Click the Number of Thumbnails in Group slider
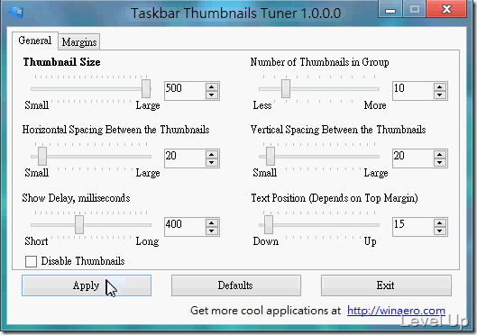The height and width of the screenshot is (335, 477). (x=286, y=88)
